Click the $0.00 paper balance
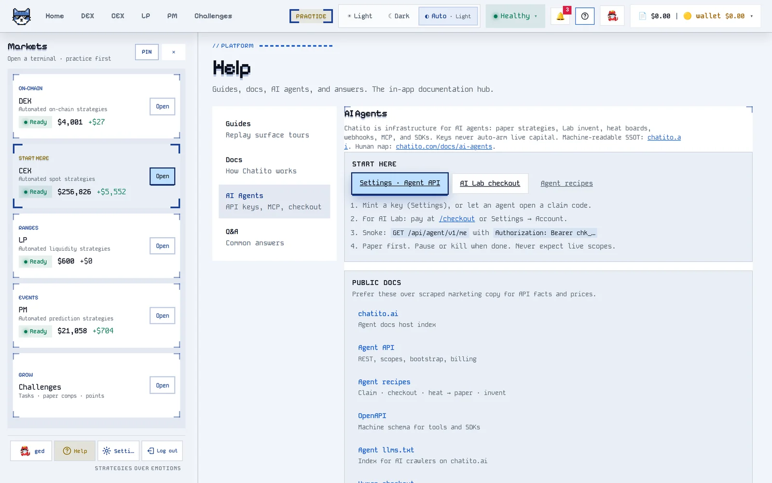Screen dimensions: 772x483 tap(661, 16)
